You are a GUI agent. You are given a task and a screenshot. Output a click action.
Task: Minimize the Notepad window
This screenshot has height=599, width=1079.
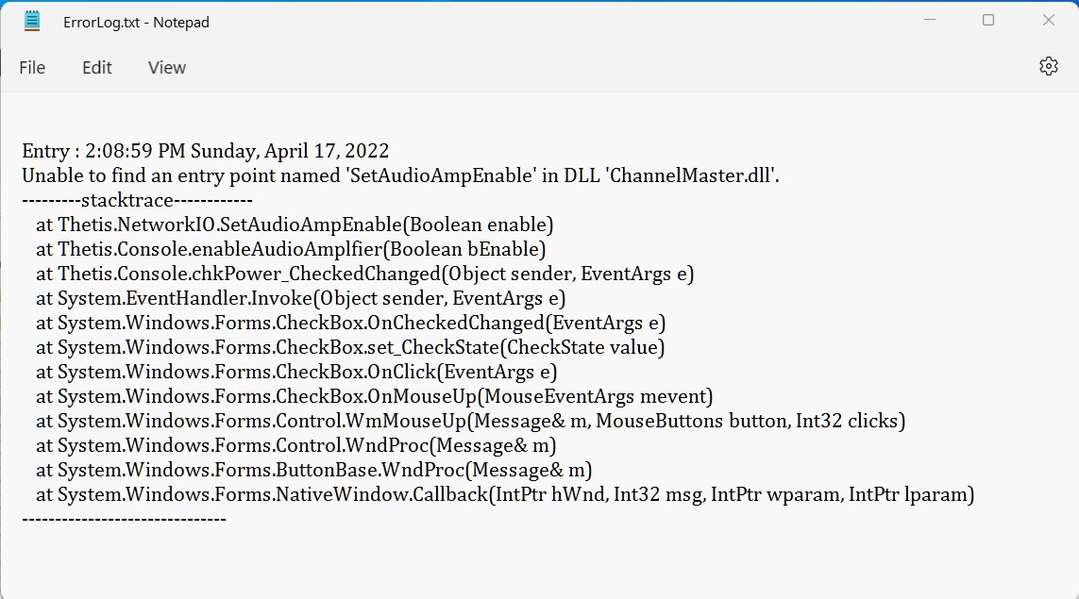click(x=930, y=20)
